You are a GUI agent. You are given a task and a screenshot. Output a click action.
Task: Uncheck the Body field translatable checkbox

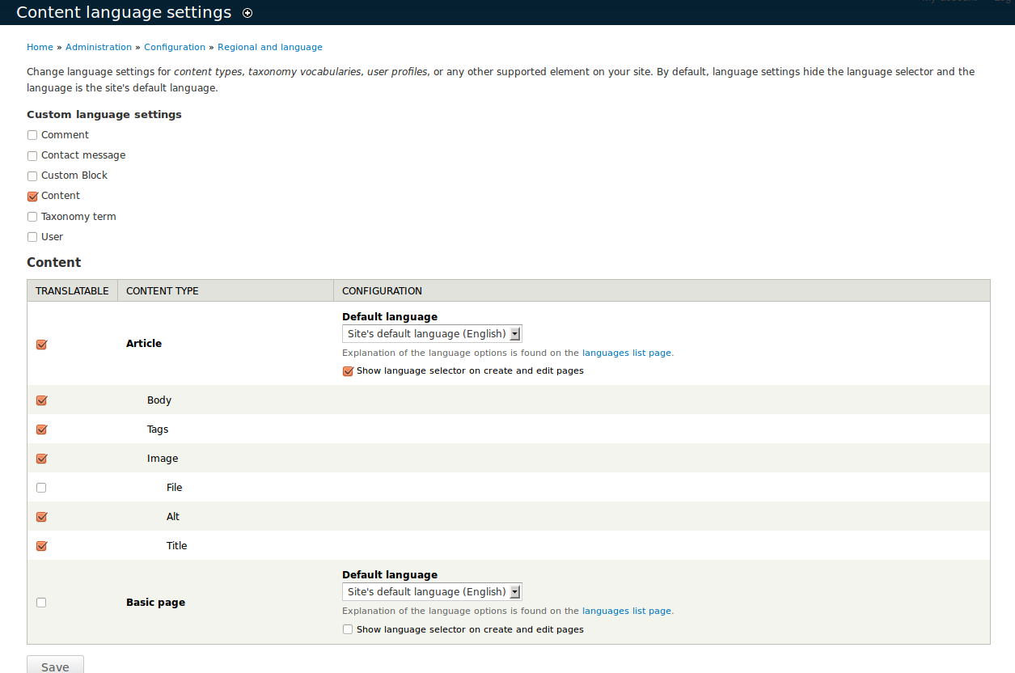point(41,400)
